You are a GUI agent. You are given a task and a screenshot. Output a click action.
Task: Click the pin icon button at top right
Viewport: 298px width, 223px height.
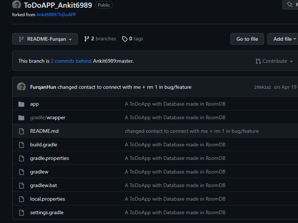point(290,4)
